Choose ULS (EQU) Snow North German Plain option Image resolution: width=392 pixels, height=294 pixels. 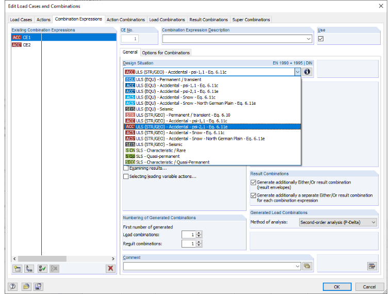pos(213,103)
